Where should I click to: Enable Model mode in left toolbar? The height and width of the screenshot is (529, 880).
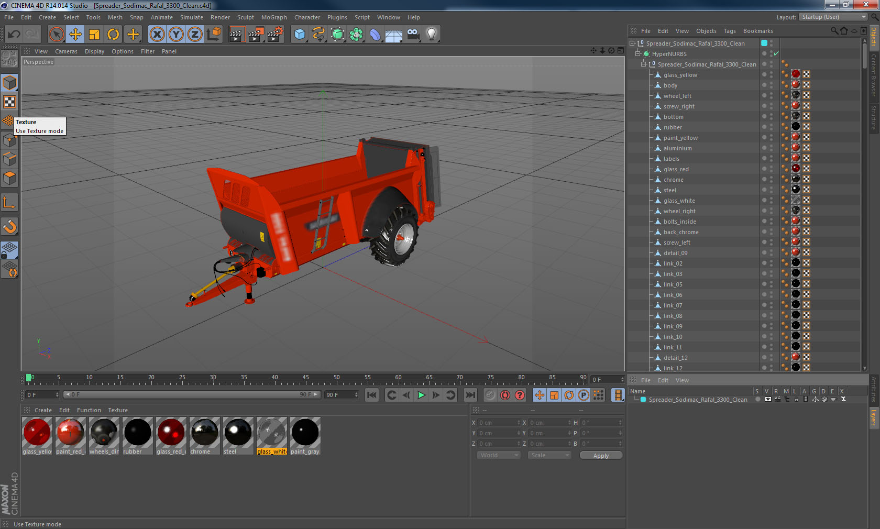(10, 83)
